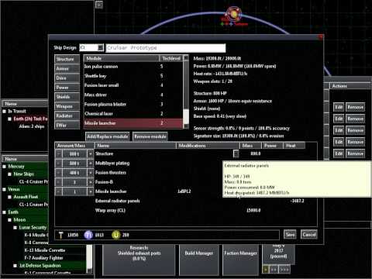Open the Build Manager
The height and width of the screenshot is (279, 372).
coord(199,260)
